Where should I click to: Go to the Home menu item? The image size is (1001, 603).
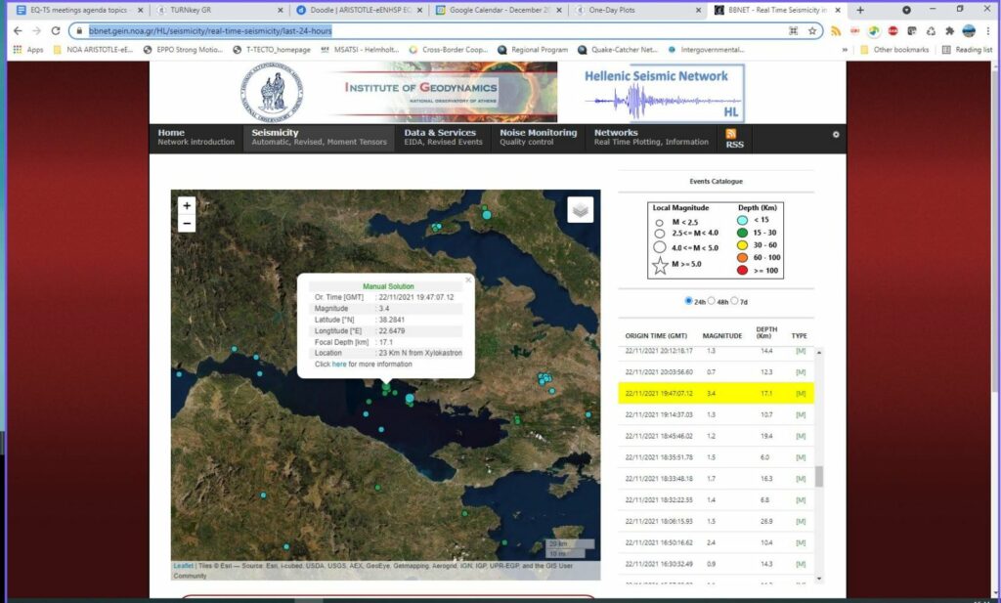171,133
